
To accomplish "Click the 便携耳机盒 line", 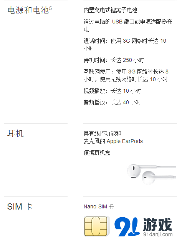I will click(97, 153).
